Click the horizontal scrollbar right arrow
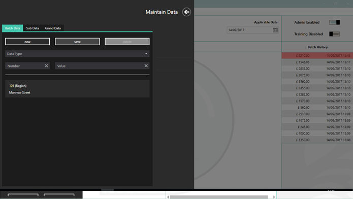Viewport: 353px width, 199px height. click(x=274, y=197)
